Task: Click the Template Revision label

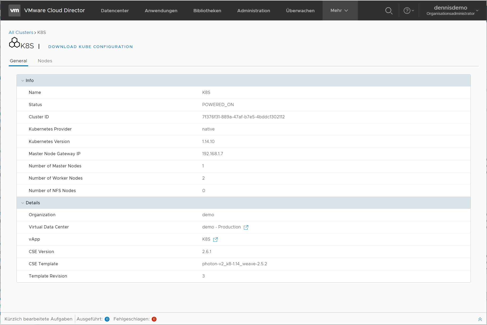Action: pyautogui.click(x=48, y=276)
